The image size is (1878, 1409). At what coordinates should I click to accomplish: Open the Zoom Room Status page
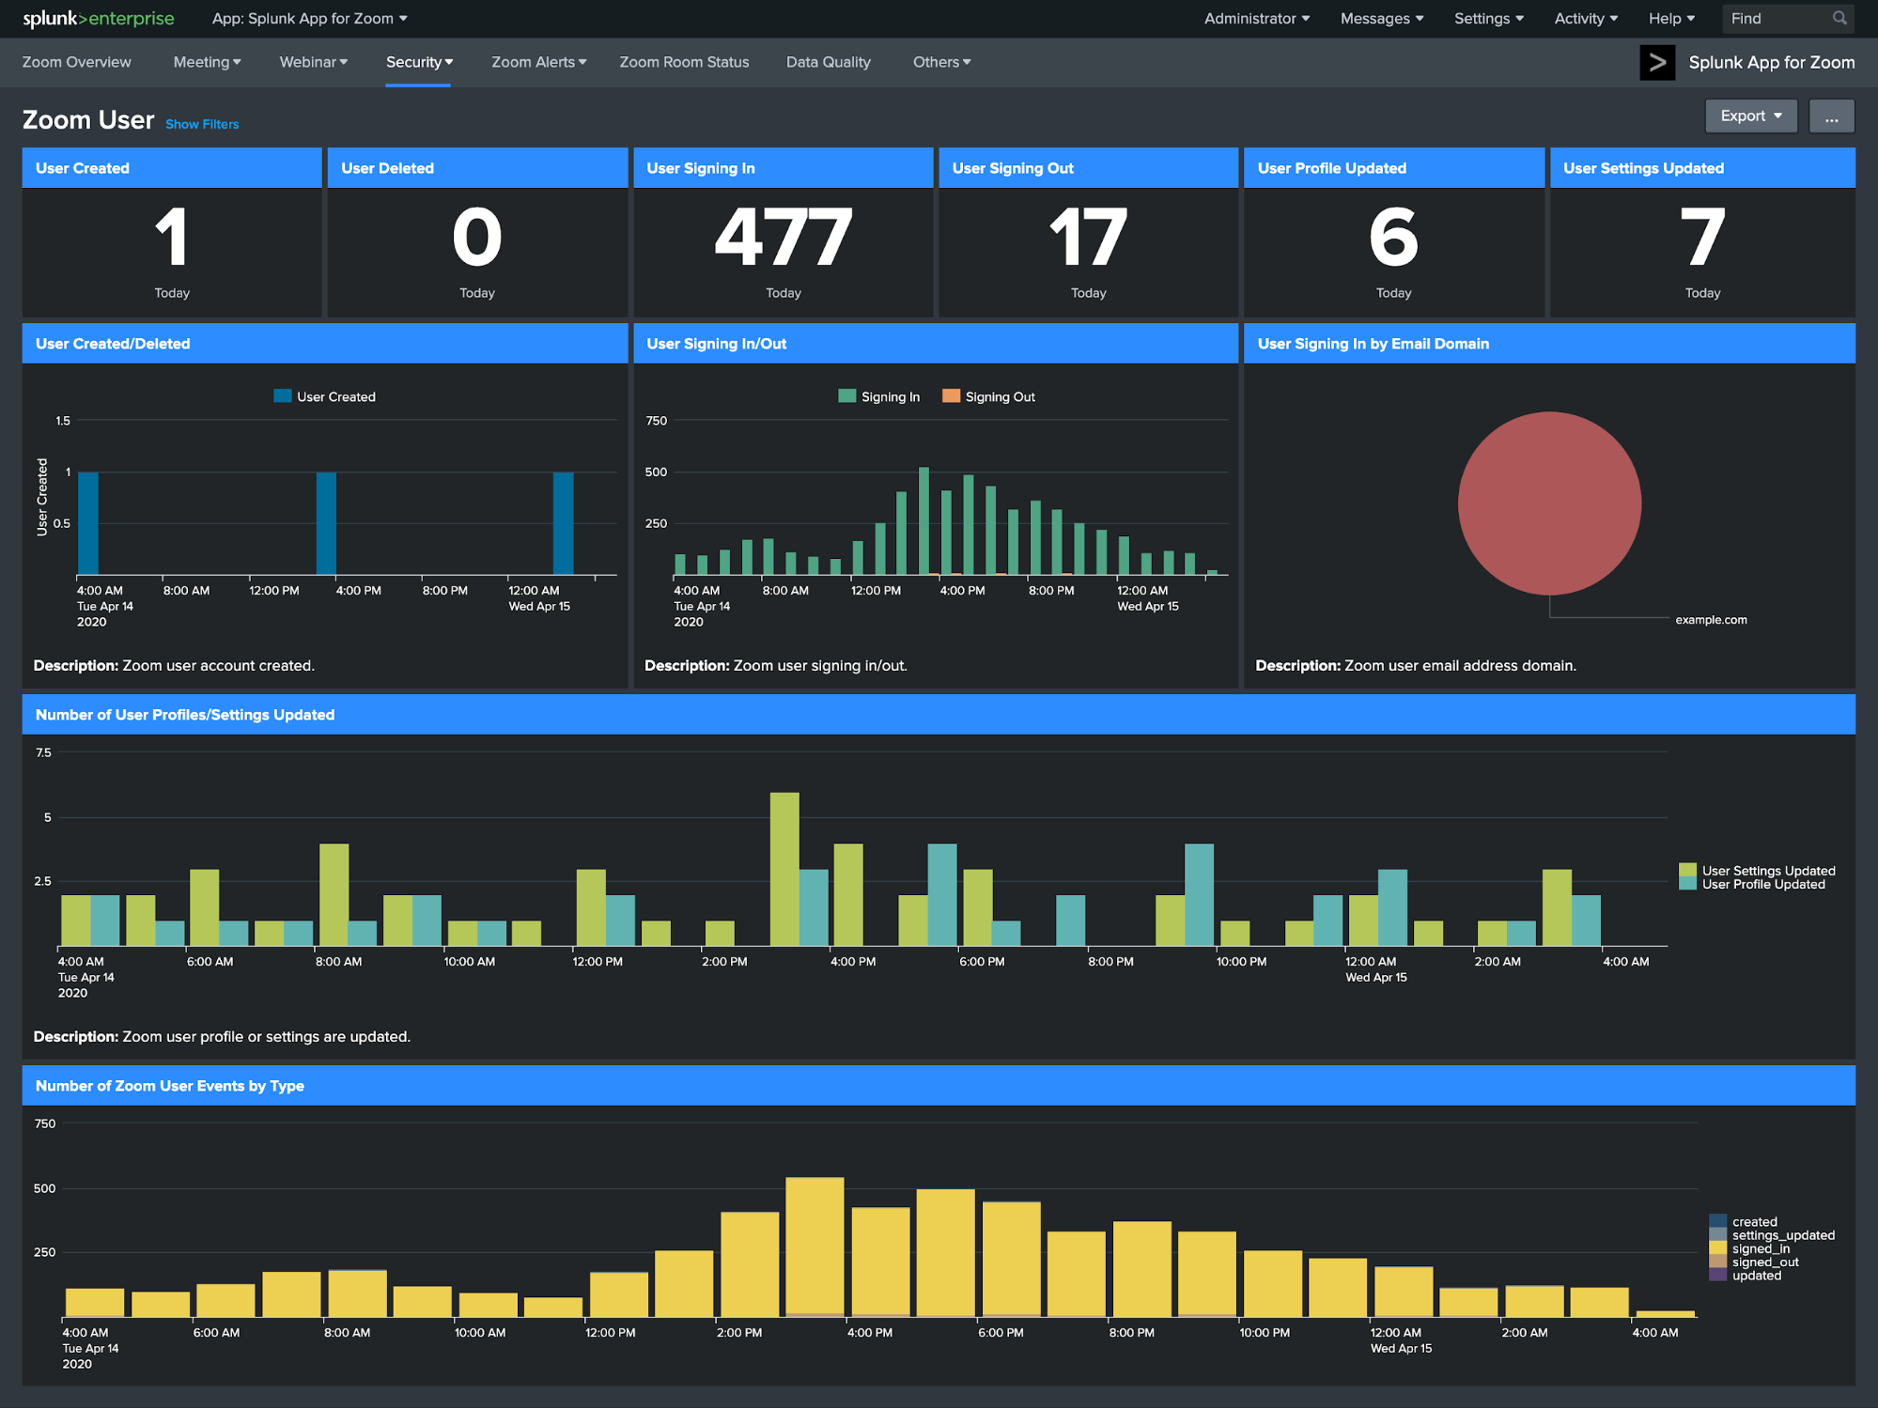pyautogui.click(x=684, y=62)
